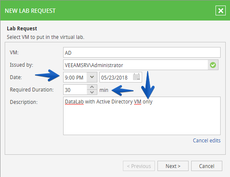Decrease the required duration with down arrow

point(92,92)
